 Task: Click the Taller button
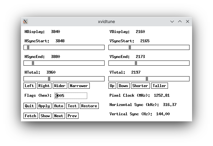tap(160, 86)
